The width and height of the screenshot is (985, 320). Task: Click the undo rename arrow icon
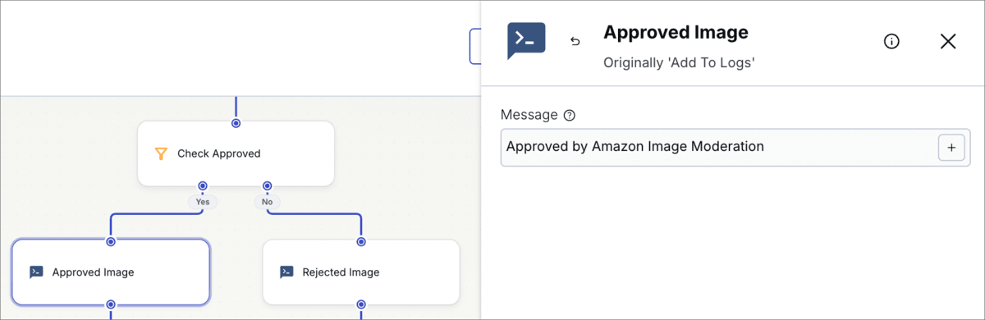point(575,42)
